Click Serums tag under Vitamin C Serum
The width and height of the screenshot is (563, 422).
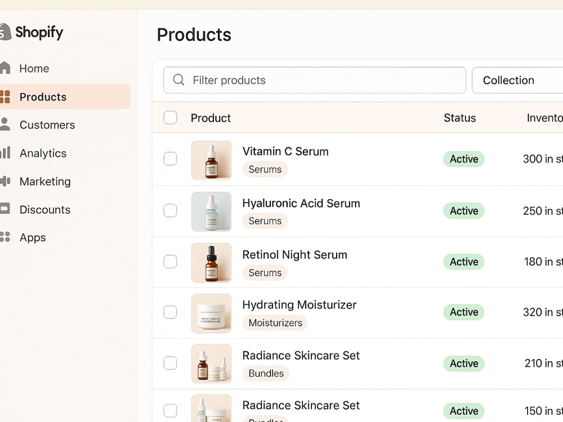(x=265, y=169)
